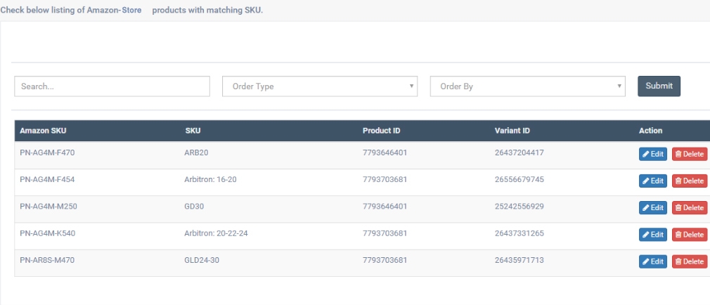Click into the Search text field
The image size is (710, 305).
[112, 86]
